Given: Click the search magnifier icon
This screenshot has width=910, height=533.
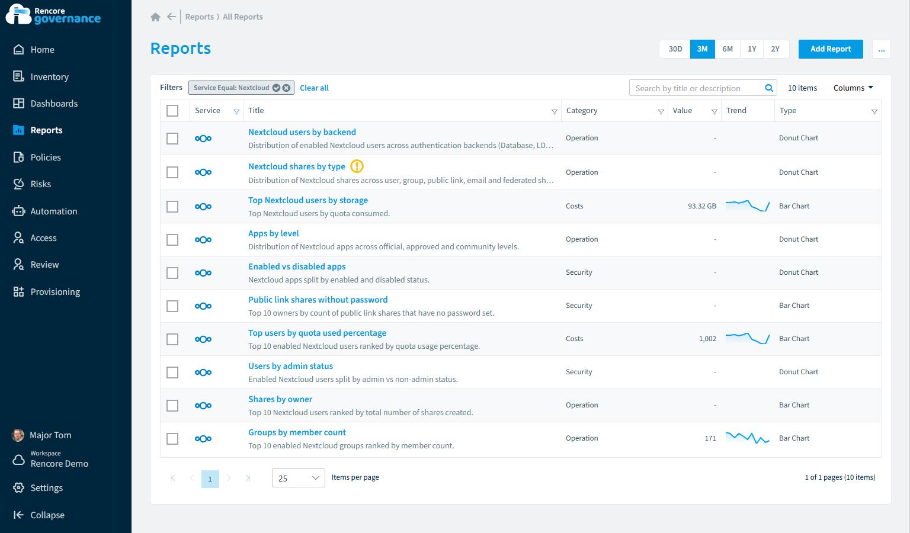Looking at the screenshot, I should click(769, 88).
